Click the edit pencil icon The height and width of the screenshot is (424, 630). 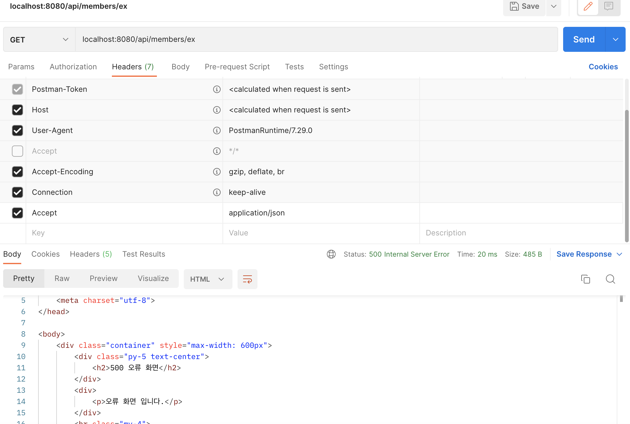(x=588, y=6)
